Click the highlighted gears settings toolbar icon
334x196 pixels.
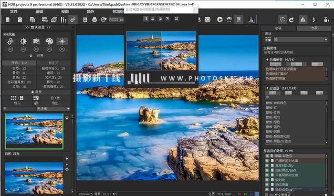[x=73, y=20]
